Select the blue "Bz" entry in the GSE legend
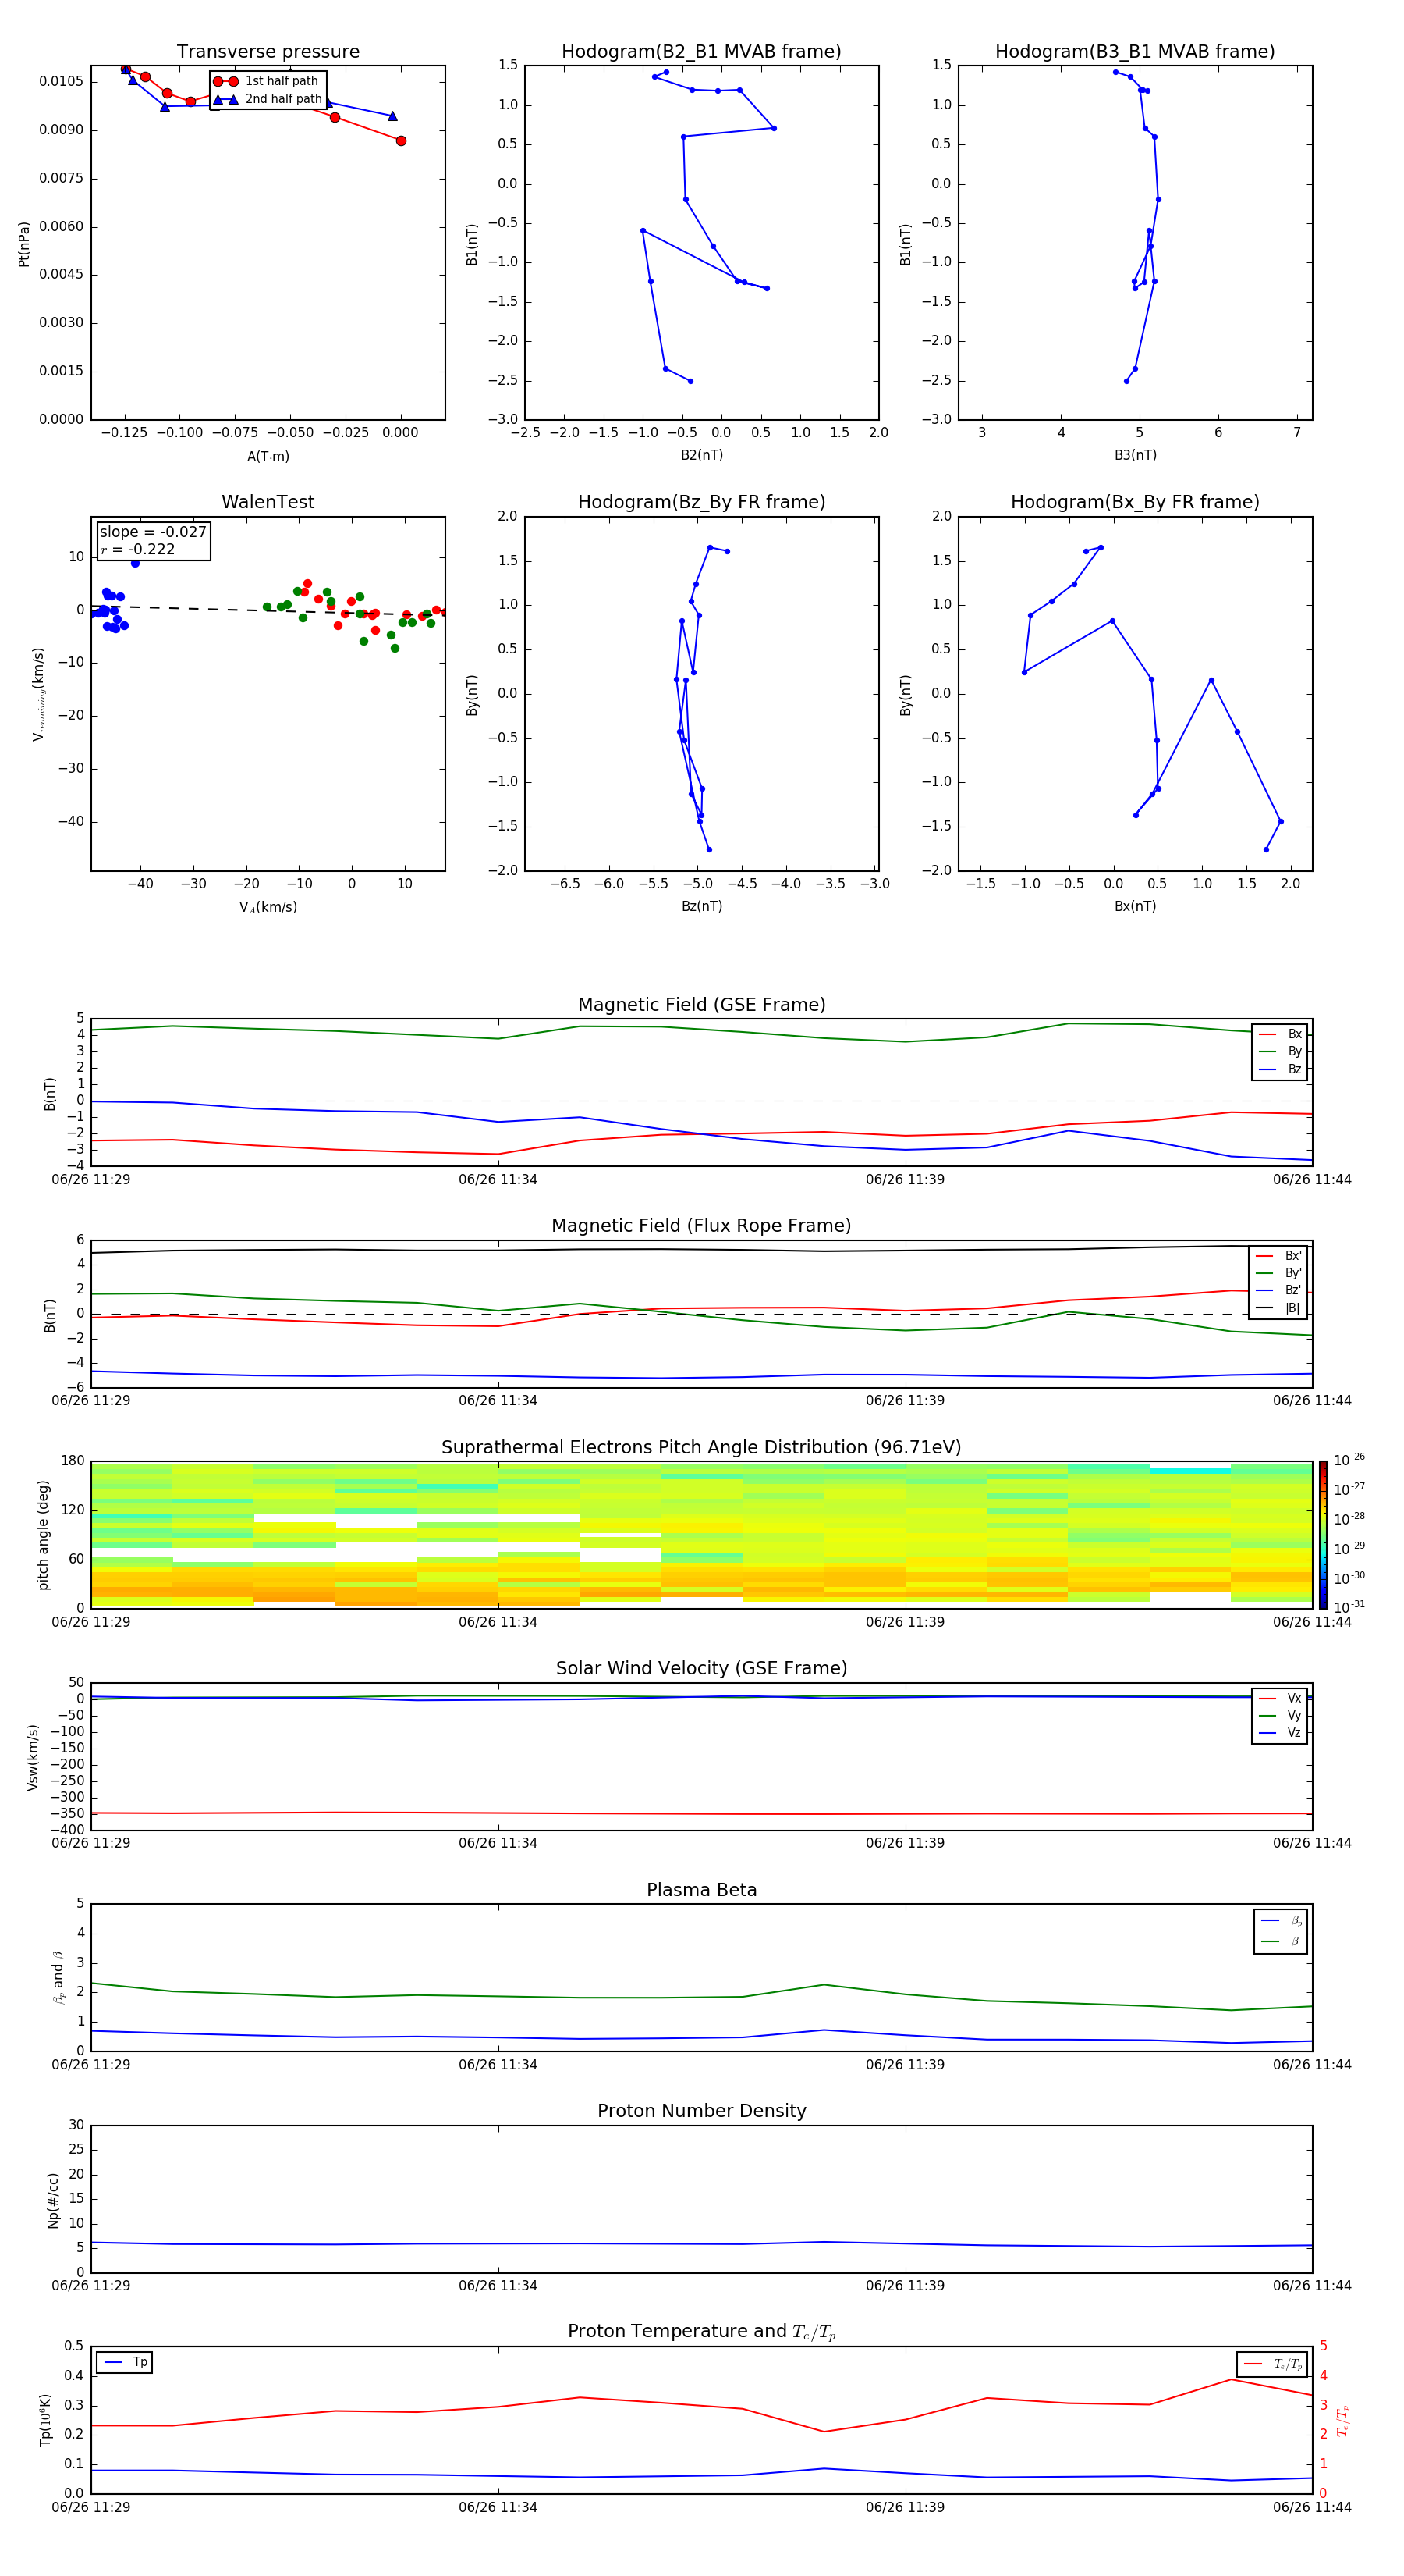 [1280, 1069]
